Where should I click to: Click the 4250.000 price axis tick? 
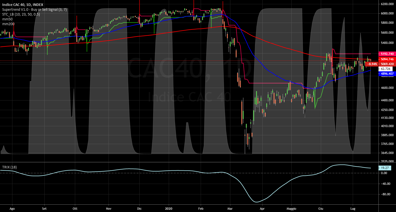tap(388, 110)
